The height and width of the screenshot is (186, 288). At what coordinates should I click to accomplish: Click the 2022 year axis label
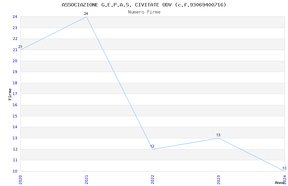click(x=152, y=180)
